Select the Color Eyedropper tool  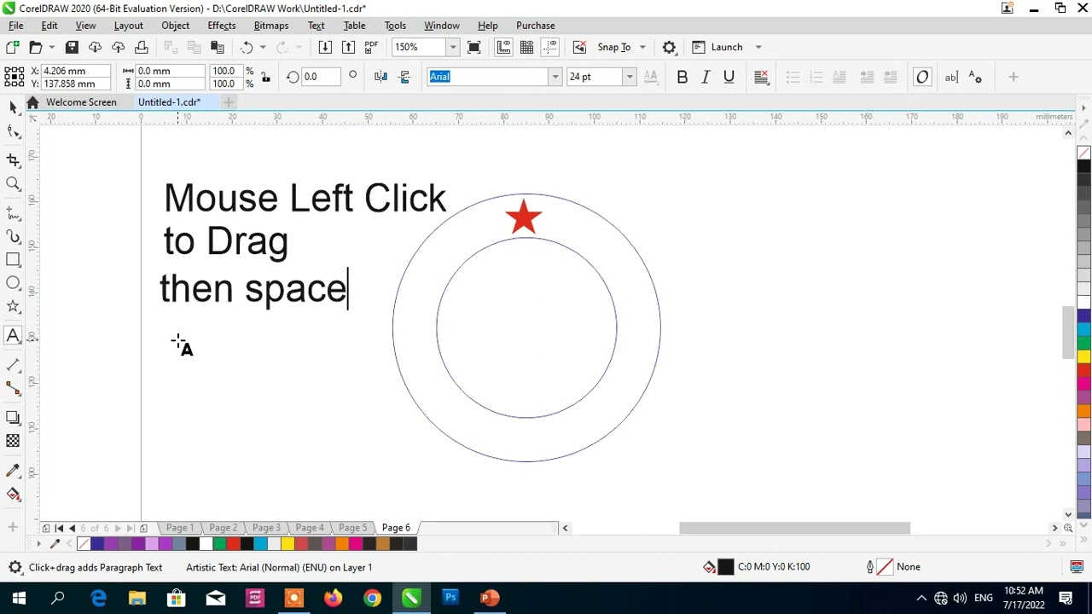13,471
